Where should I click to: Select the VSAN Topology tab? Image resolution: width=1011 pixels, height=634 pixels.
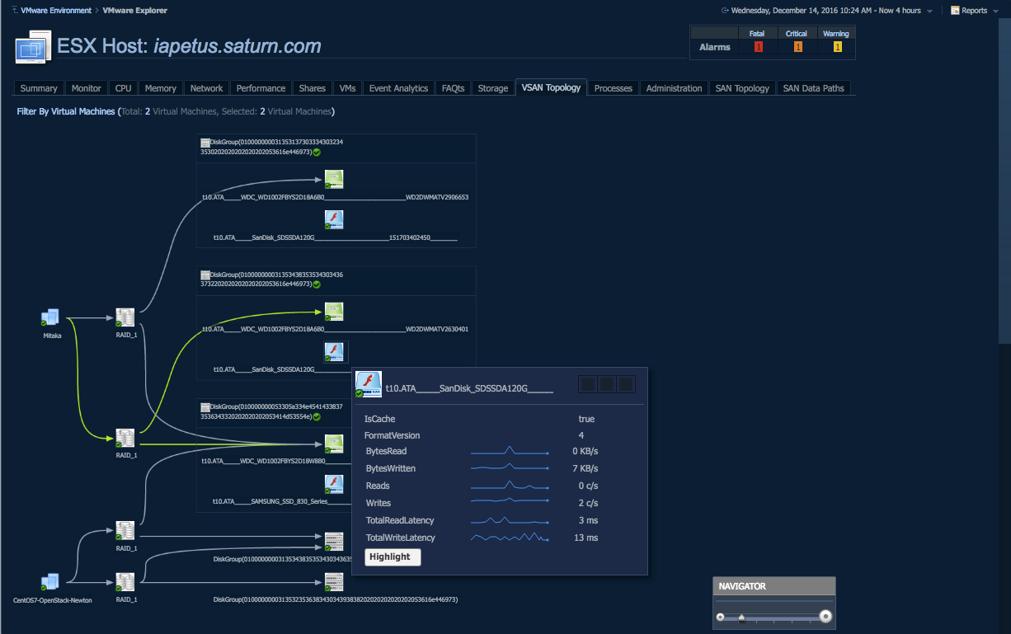[x=552, y=87]
